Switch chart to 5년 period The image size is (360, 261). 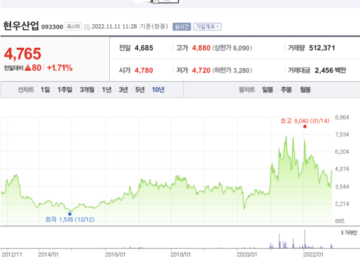coord(140,90)
